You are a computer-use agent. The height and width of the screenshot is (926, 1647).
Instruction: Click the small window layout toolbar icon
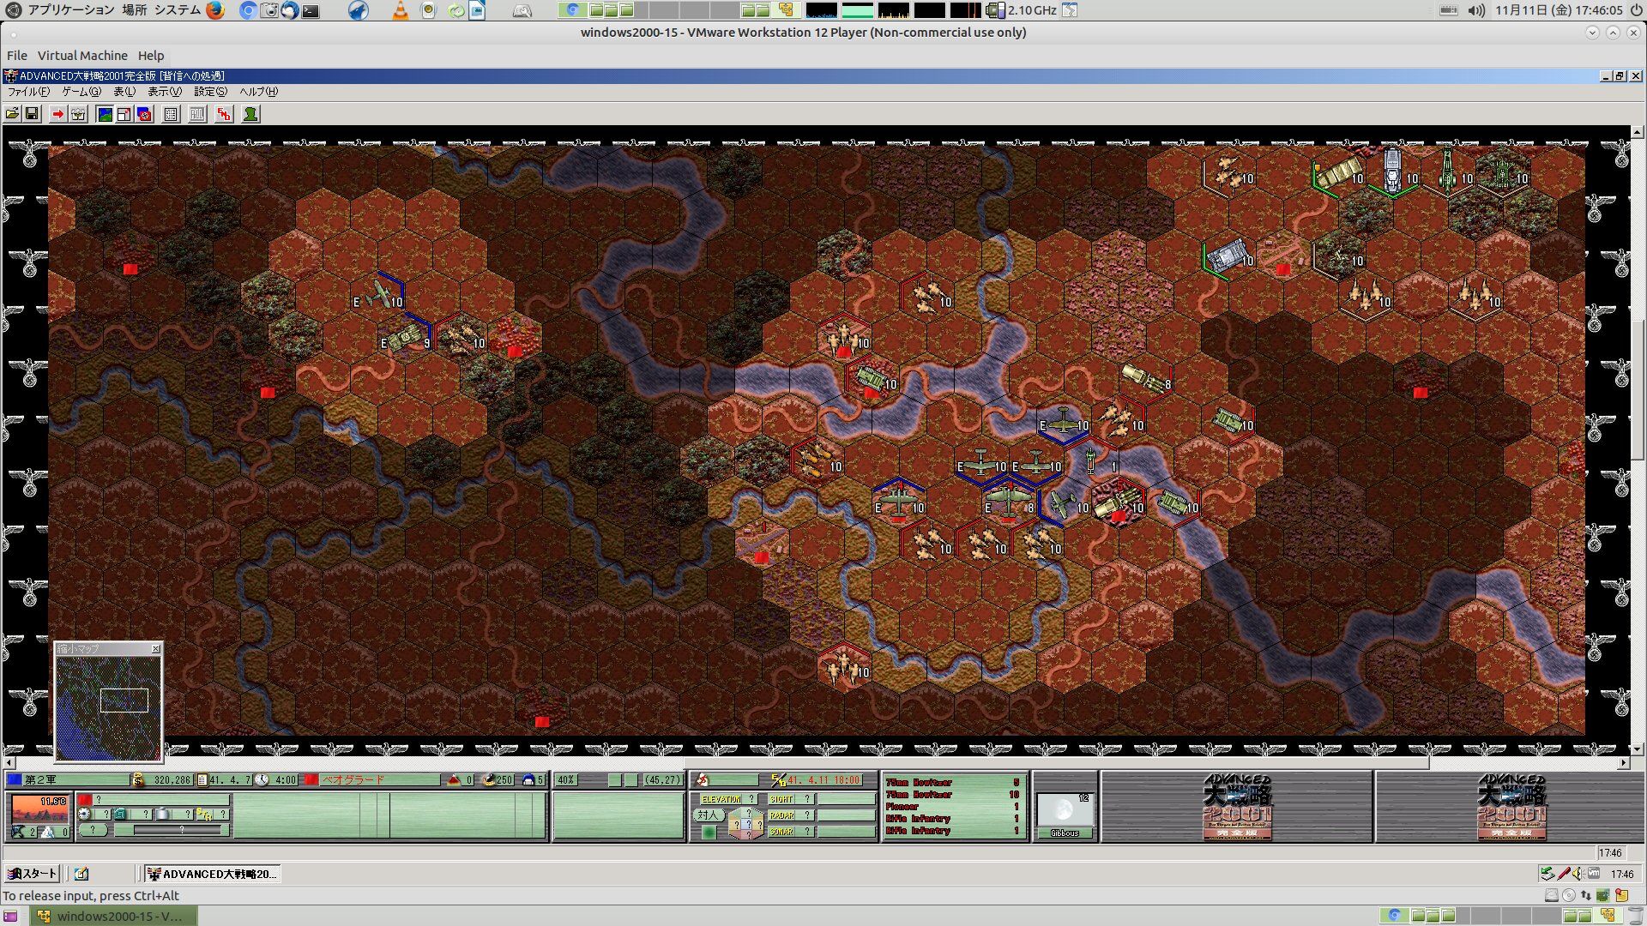click(x=124, y=114)
